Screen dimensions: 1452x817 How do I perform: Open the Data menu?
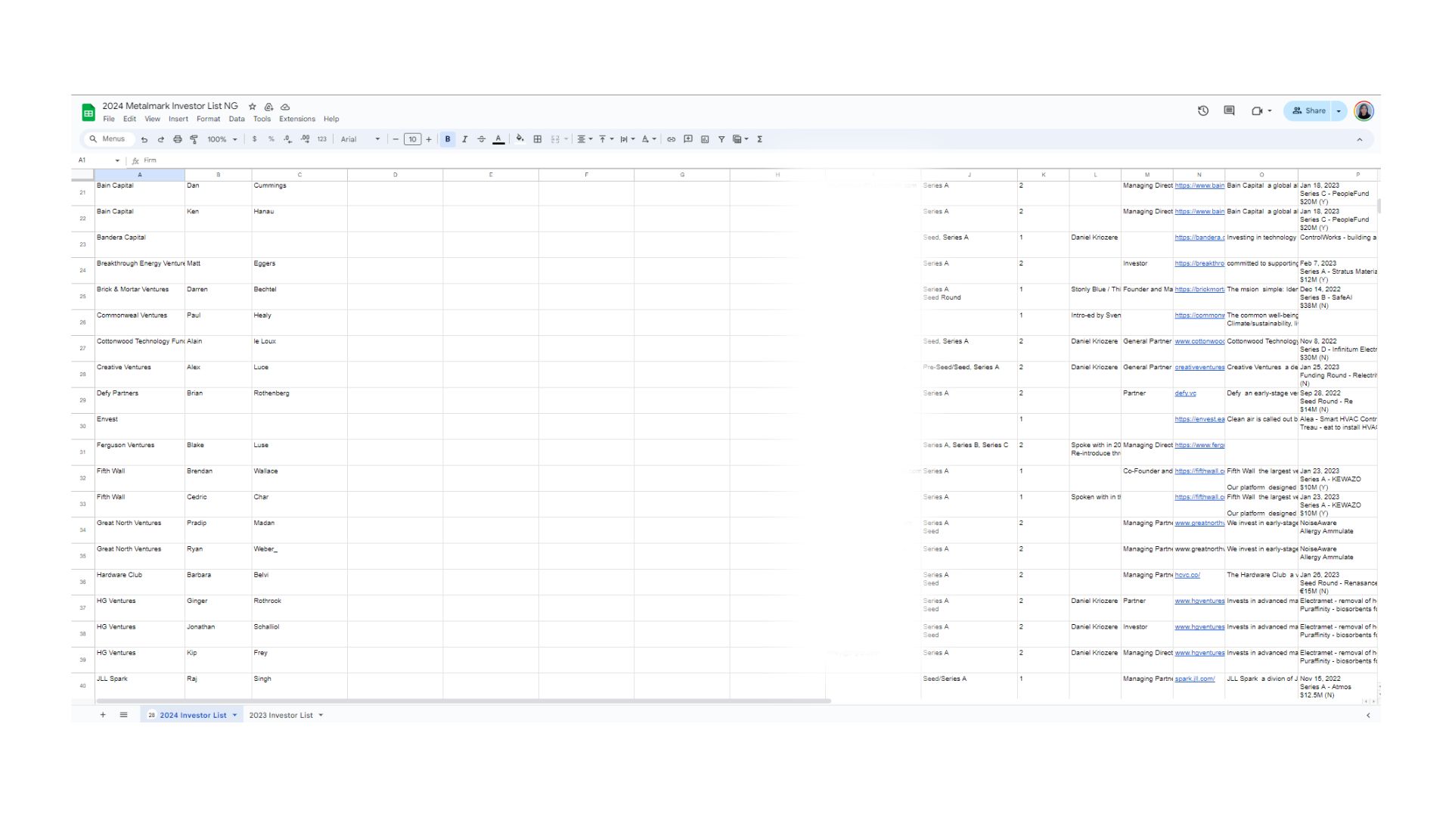[237, 120]
